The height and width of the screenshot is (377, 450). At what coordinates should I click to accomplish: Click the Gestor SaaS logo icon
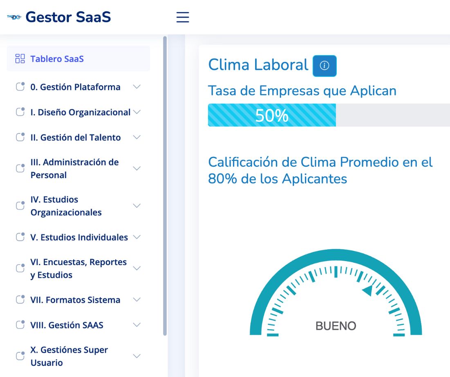pyautogui.click(x=14, y=17)
